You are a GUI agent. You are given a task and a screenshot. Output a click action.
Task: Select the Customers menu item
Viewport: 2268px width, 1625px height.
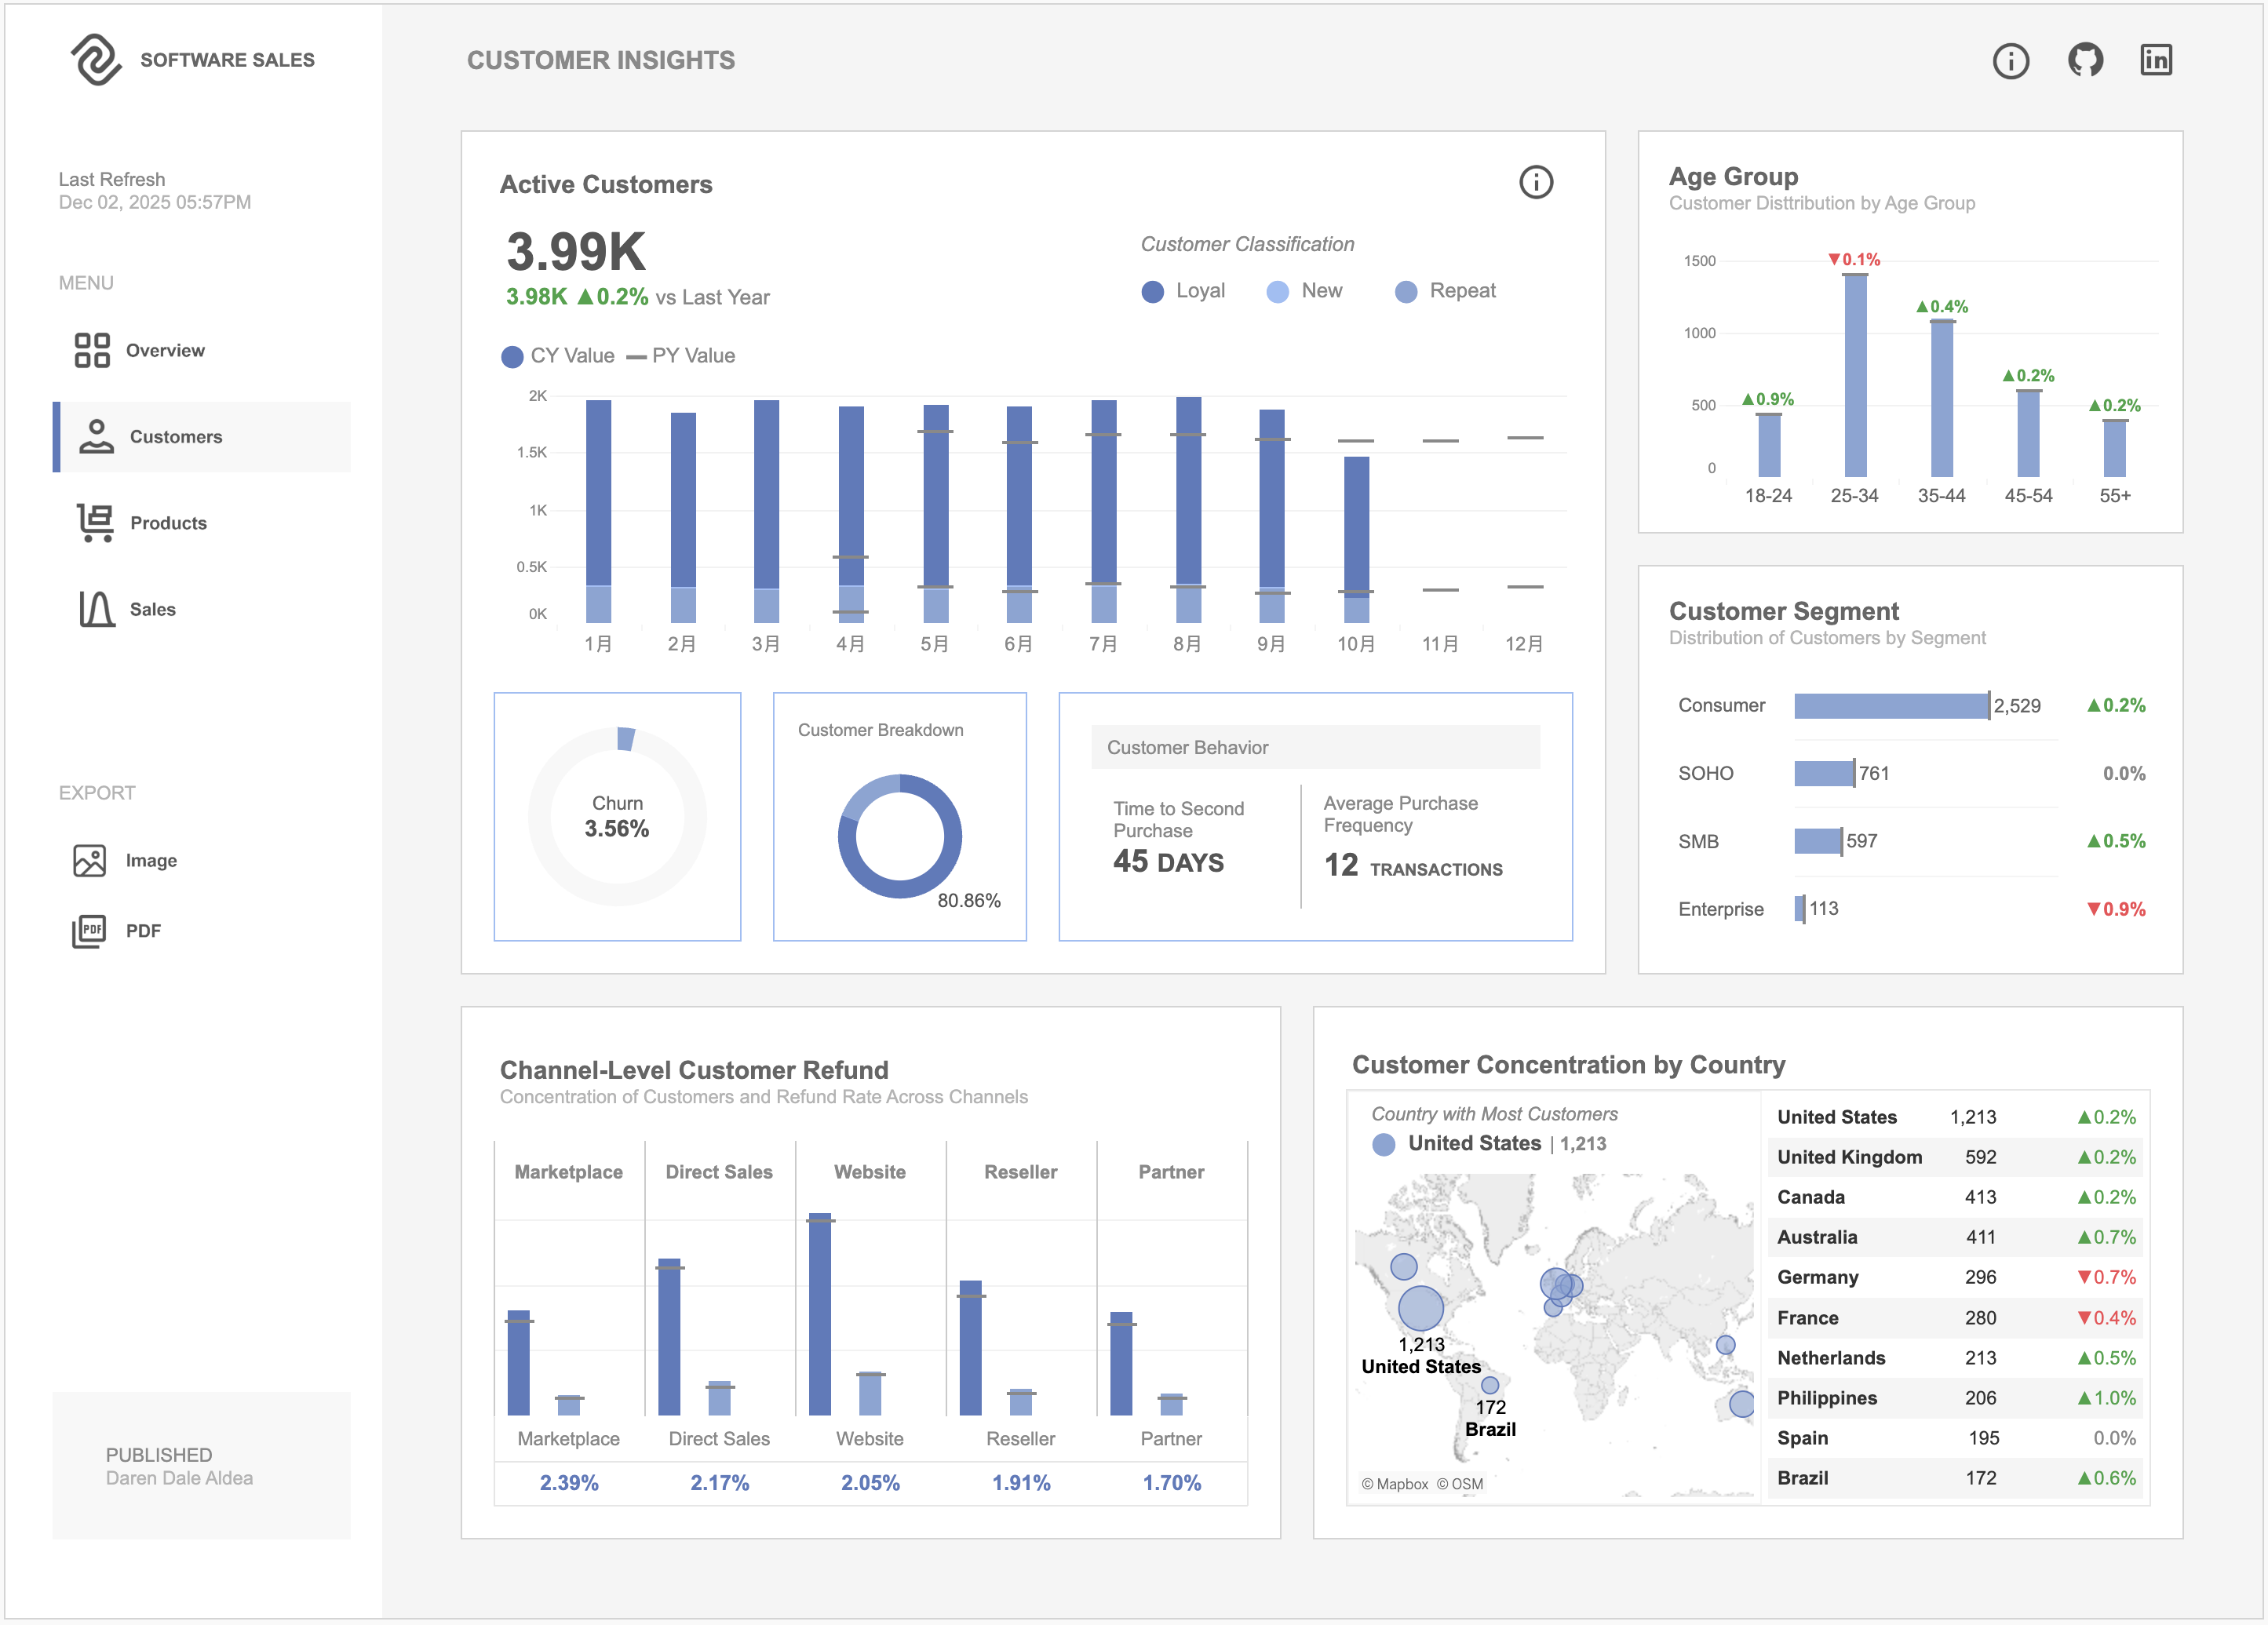tap(176, 437)
